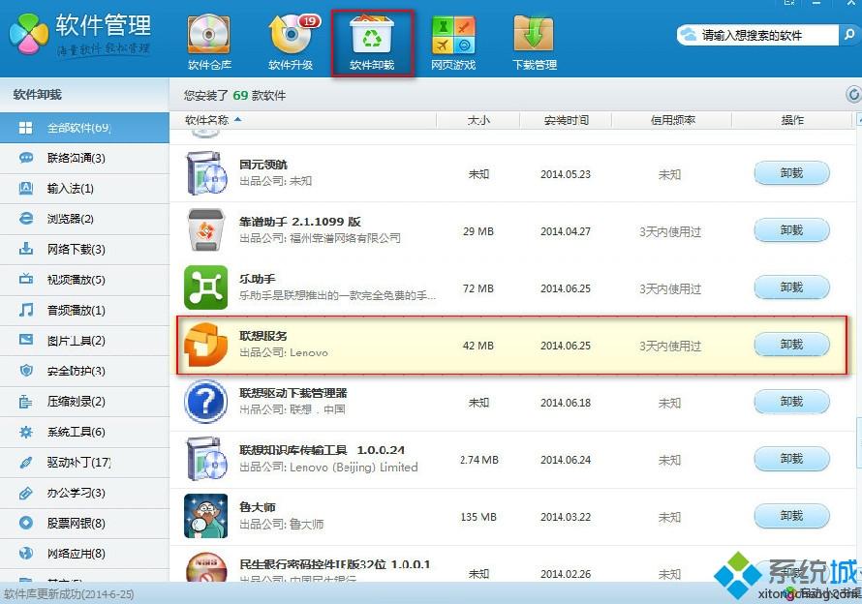Viewport: 862px width, 604px height.
Task: Click the 靠谱助手 trash can icon
Action: coord(206,230)
